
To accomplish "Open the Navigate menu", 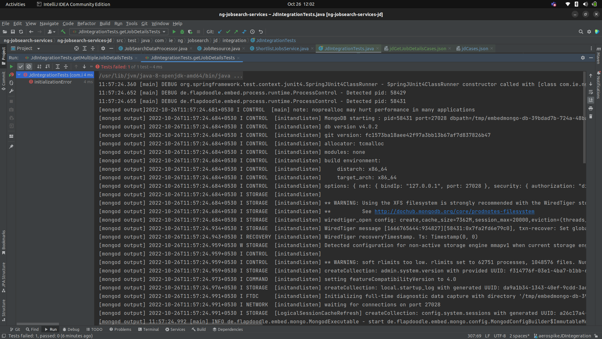I will click(49, 24).
